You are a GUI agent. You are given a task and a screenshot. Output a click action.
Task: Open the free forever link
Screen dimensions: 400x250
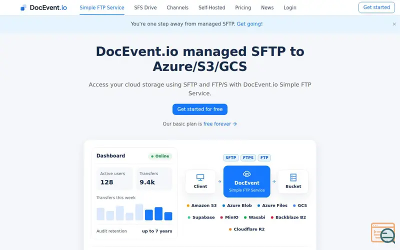[x=220, y=123]
